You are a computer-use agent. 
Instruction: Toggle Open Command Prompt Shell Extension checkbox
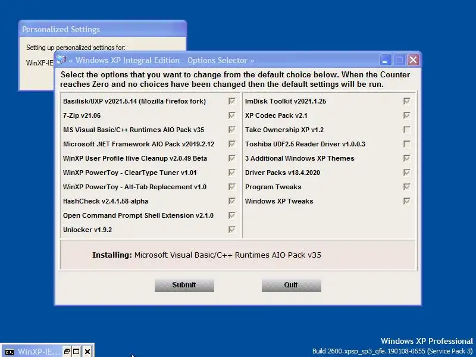[x=232, y=215]
